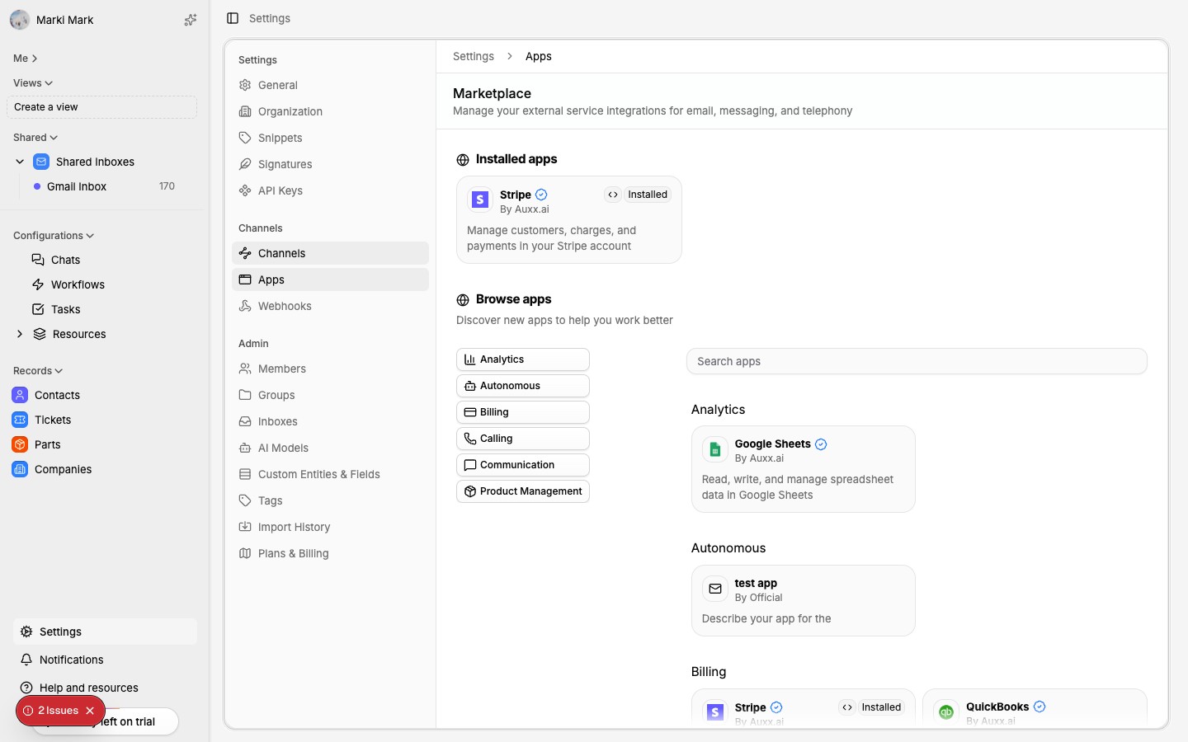Click the Stripe logo in Installed apps
This screenshot has height=742, width=1188.
480,200
